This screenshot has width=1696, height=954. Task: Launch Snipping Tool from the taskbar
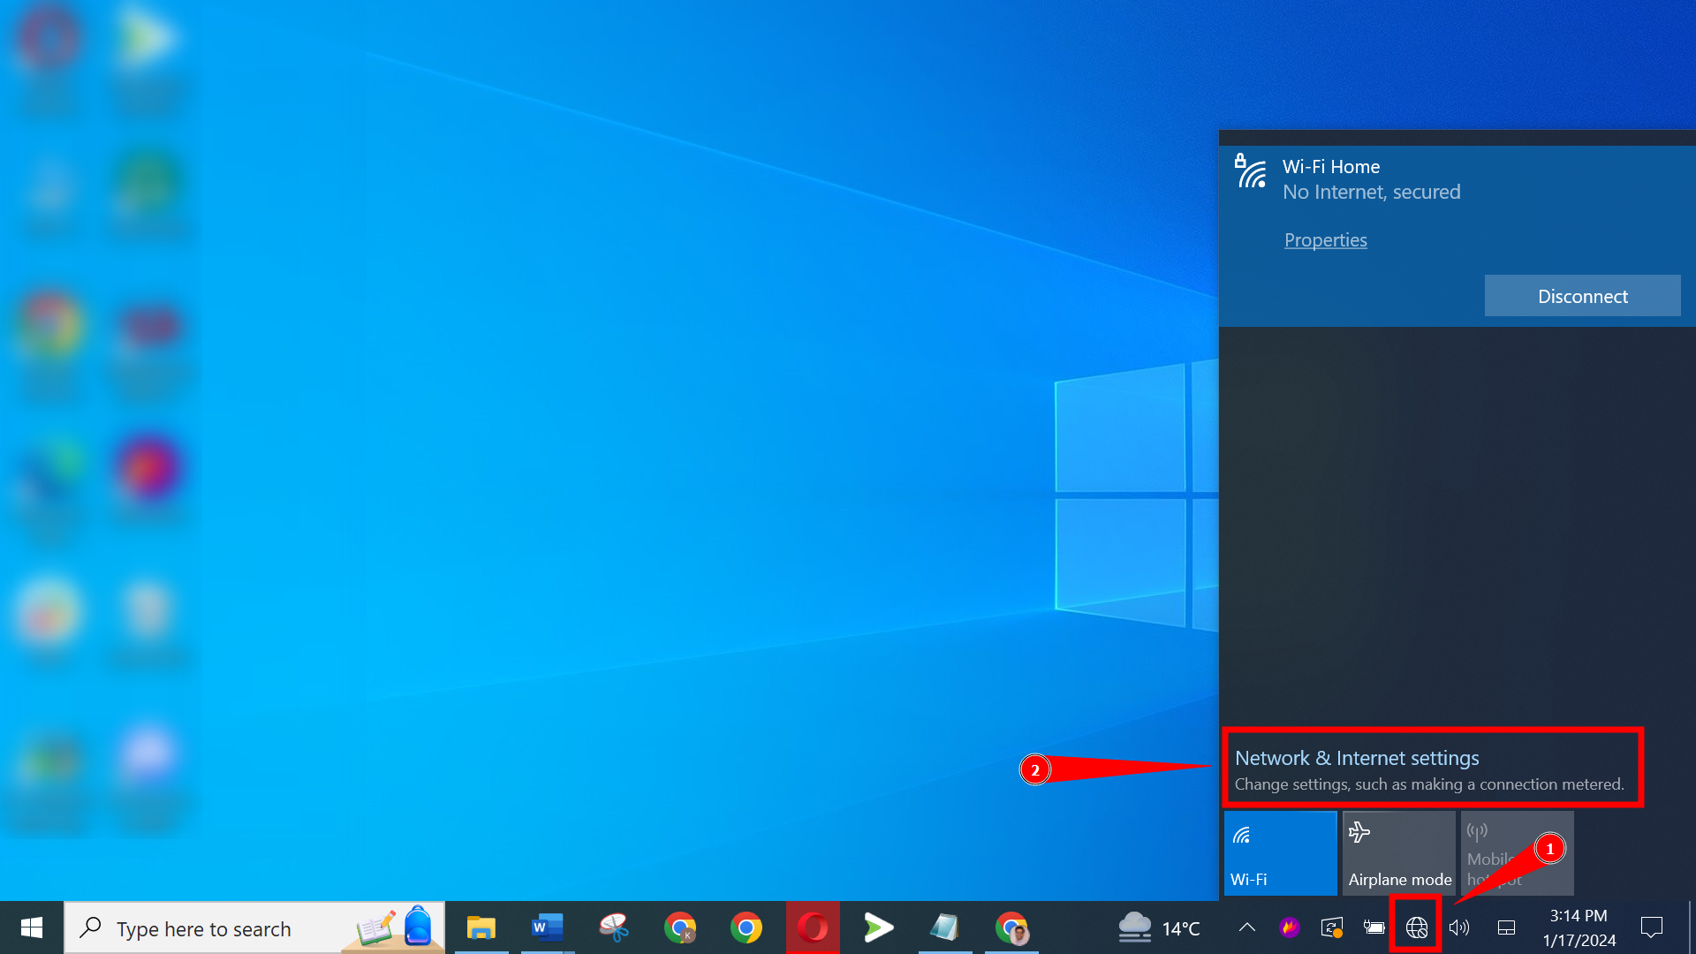(x=614, y=927)
